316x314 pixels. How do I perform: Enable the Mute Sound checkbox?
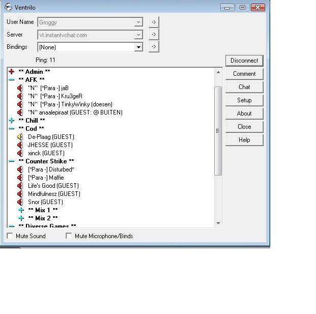[10, 236]
